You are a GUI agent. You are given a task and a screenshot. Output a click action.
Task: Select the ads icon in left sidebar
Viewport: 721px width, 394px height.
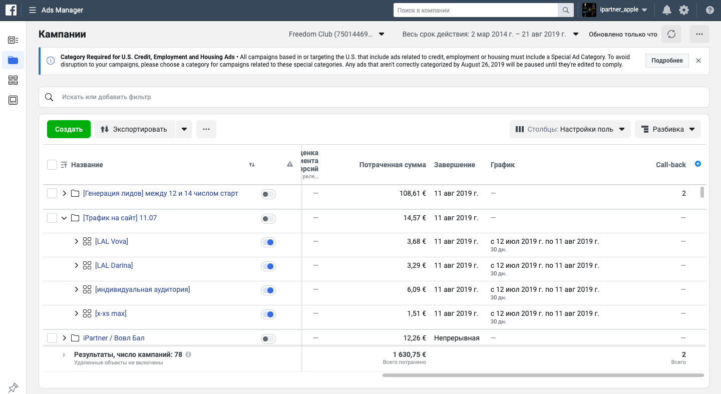pos(13,100)
